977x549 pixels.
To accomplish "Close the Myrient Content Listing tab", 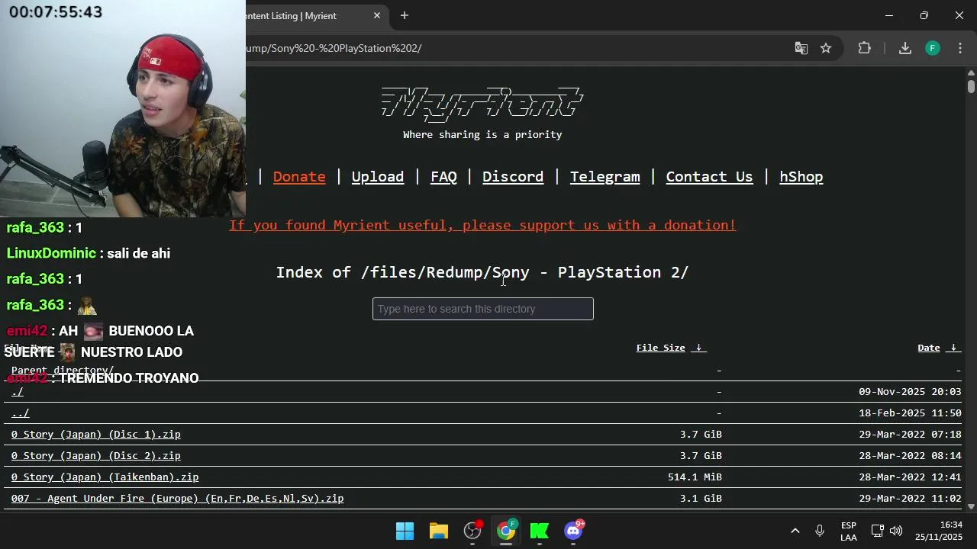I will click(x=377, y=15).
